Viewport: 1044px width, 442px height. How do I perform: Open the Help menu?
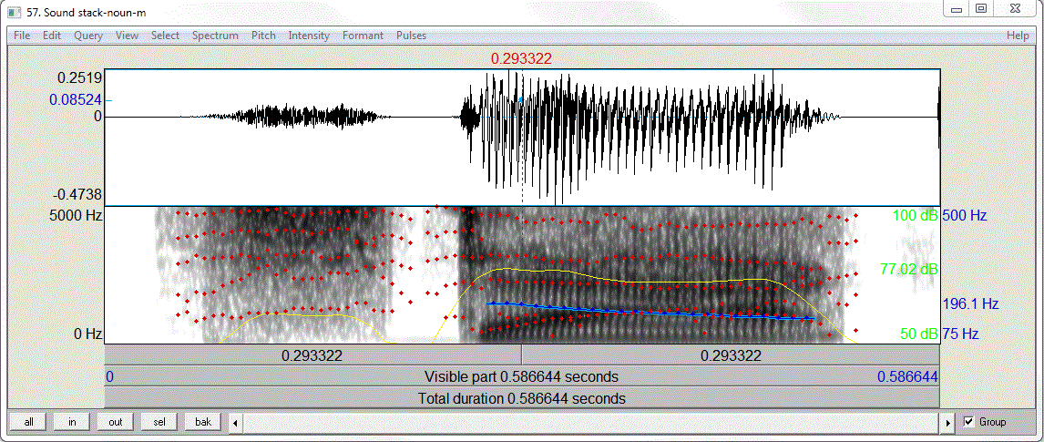coord(1018,36)
